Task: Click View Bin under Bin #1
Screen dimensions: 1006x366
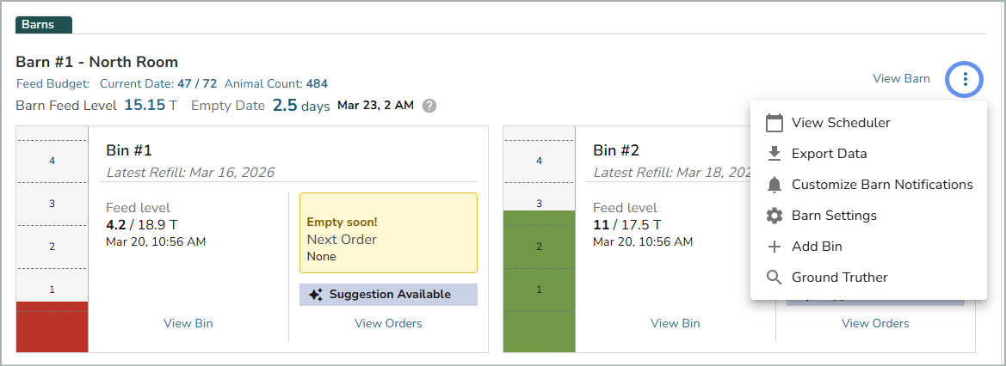Action: [x=188, y=323]
